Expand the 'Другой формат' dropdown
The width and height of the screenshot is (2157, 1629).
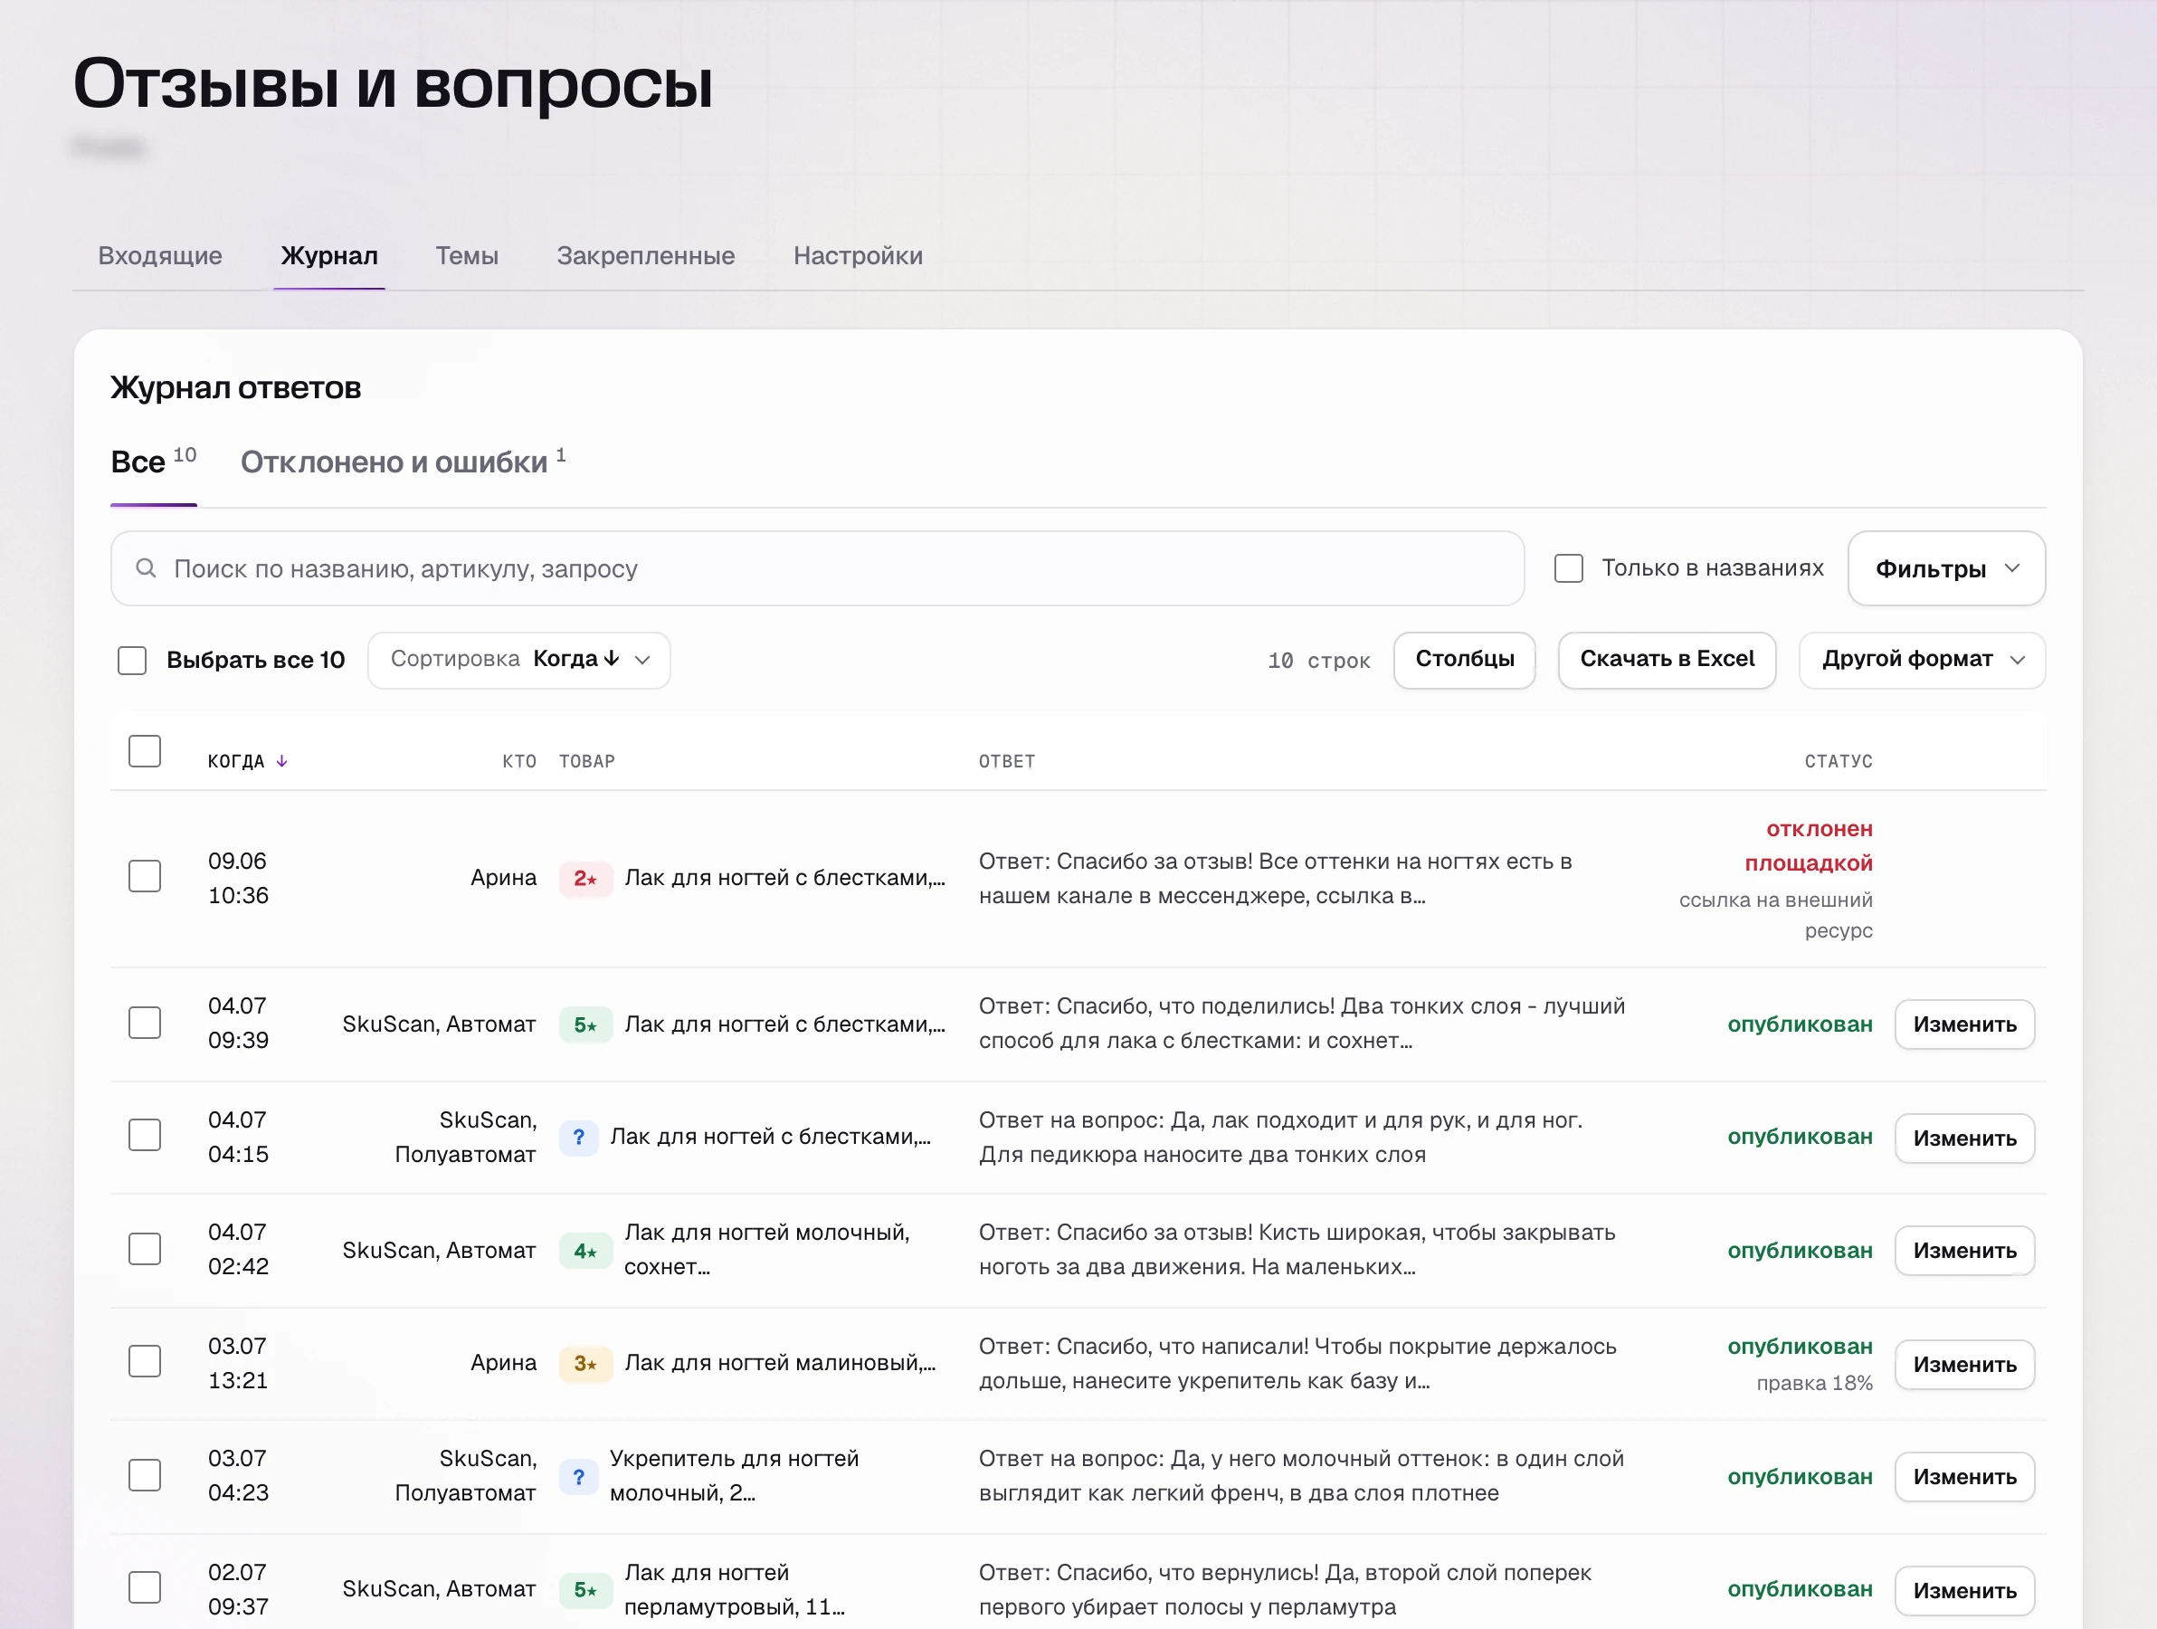coord(1922,661)
